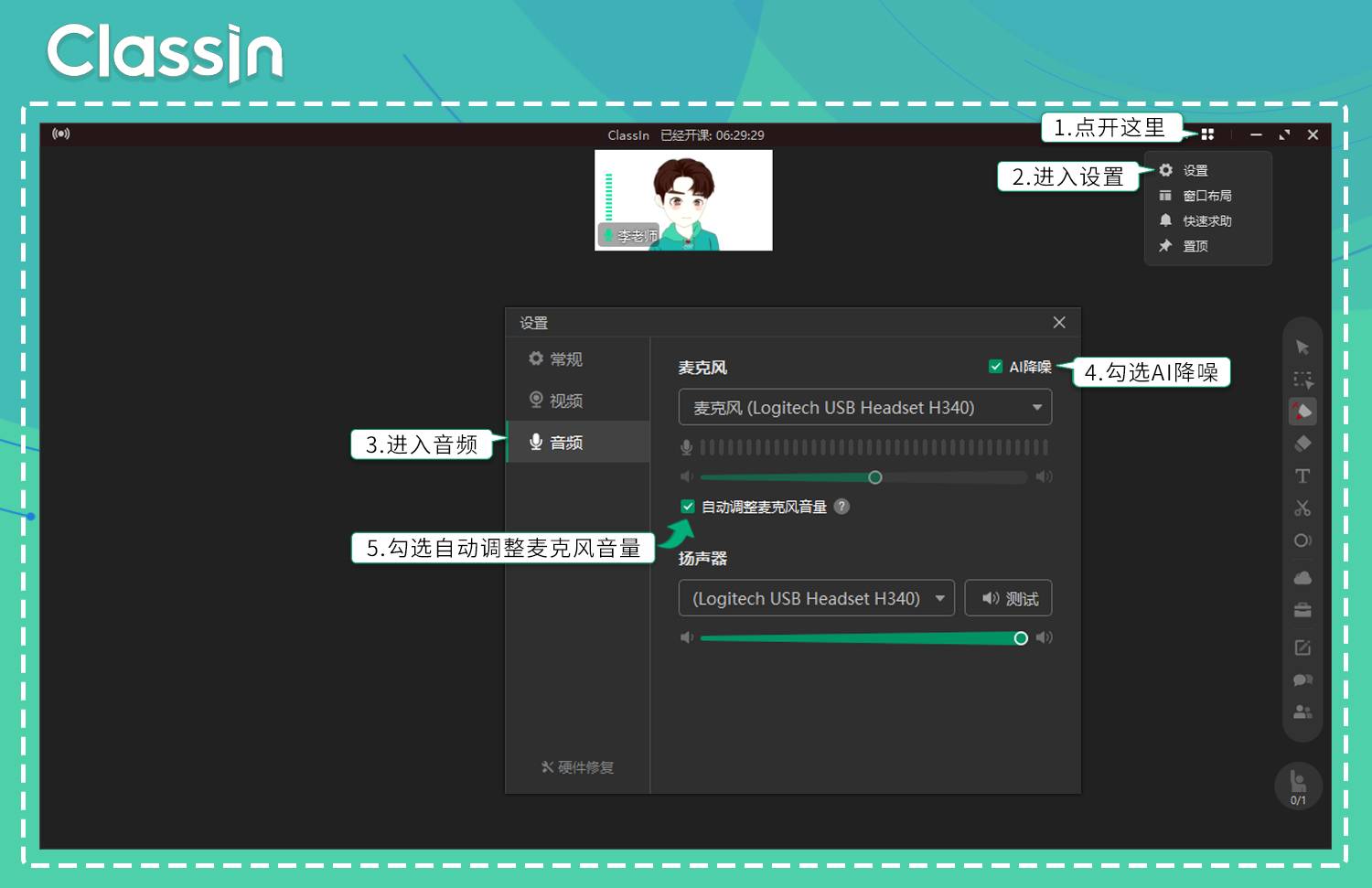
Task: Open the 常规 settings tab
Action: (577, 359)
